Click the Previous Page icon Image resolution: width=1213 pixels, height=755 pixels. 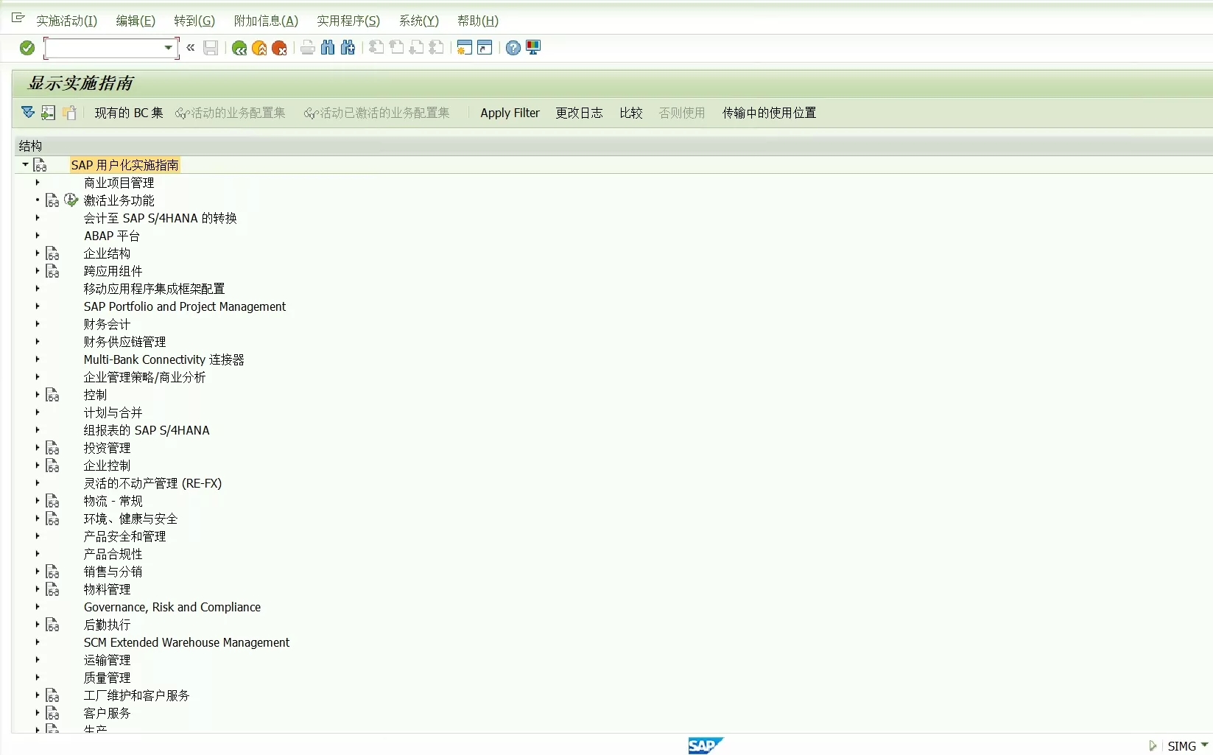396,48
